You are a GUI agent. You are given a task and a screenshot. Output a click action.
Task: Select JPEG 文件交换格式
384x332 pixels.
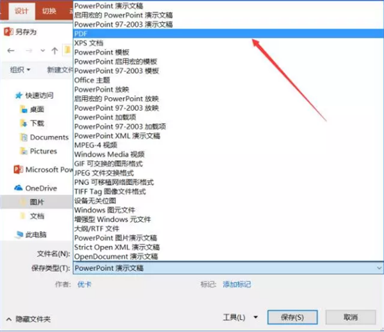pos(228,173)
